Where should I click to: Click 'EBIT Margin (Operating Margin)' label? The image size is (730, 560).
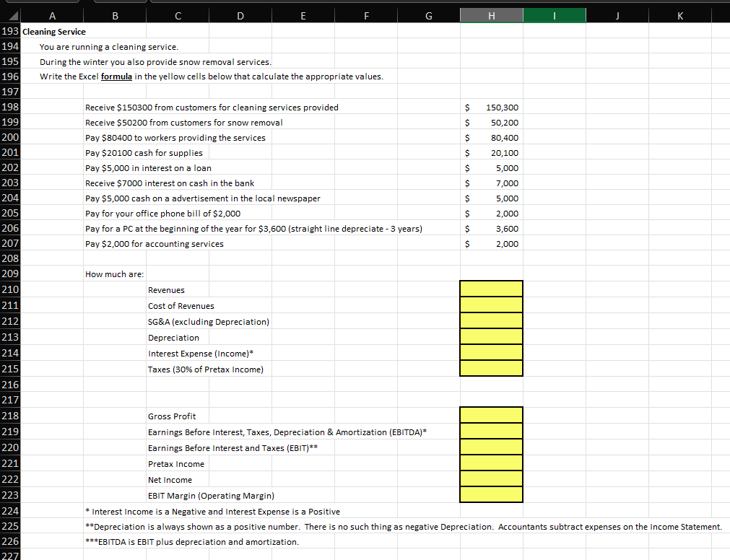click(211, 496)
